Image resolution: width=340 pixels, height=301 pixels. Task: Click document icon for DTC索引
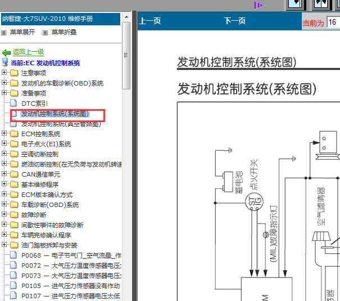(13, 103)
